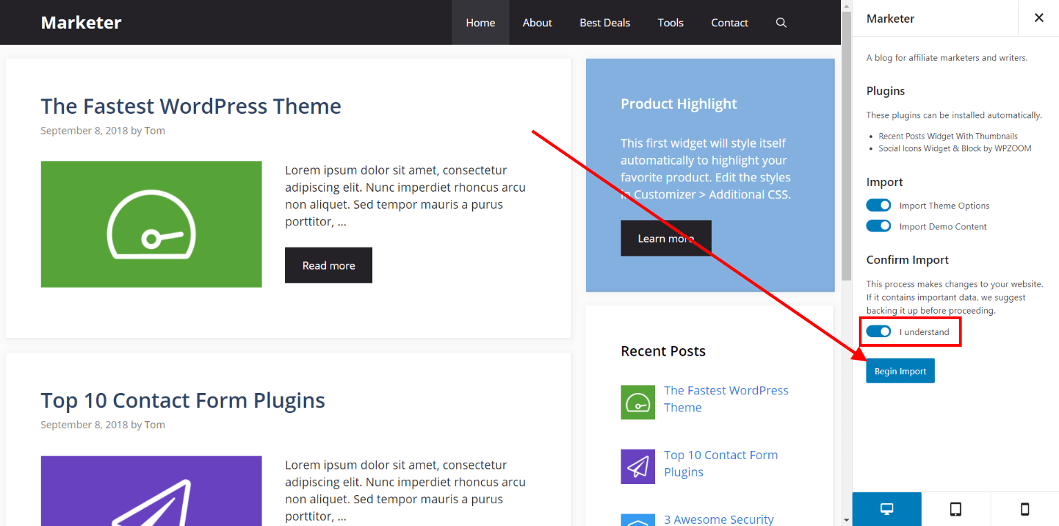Disable the Import Theme Options toggle
Viewport: 1059px width, 526px height.
point(878,205)
